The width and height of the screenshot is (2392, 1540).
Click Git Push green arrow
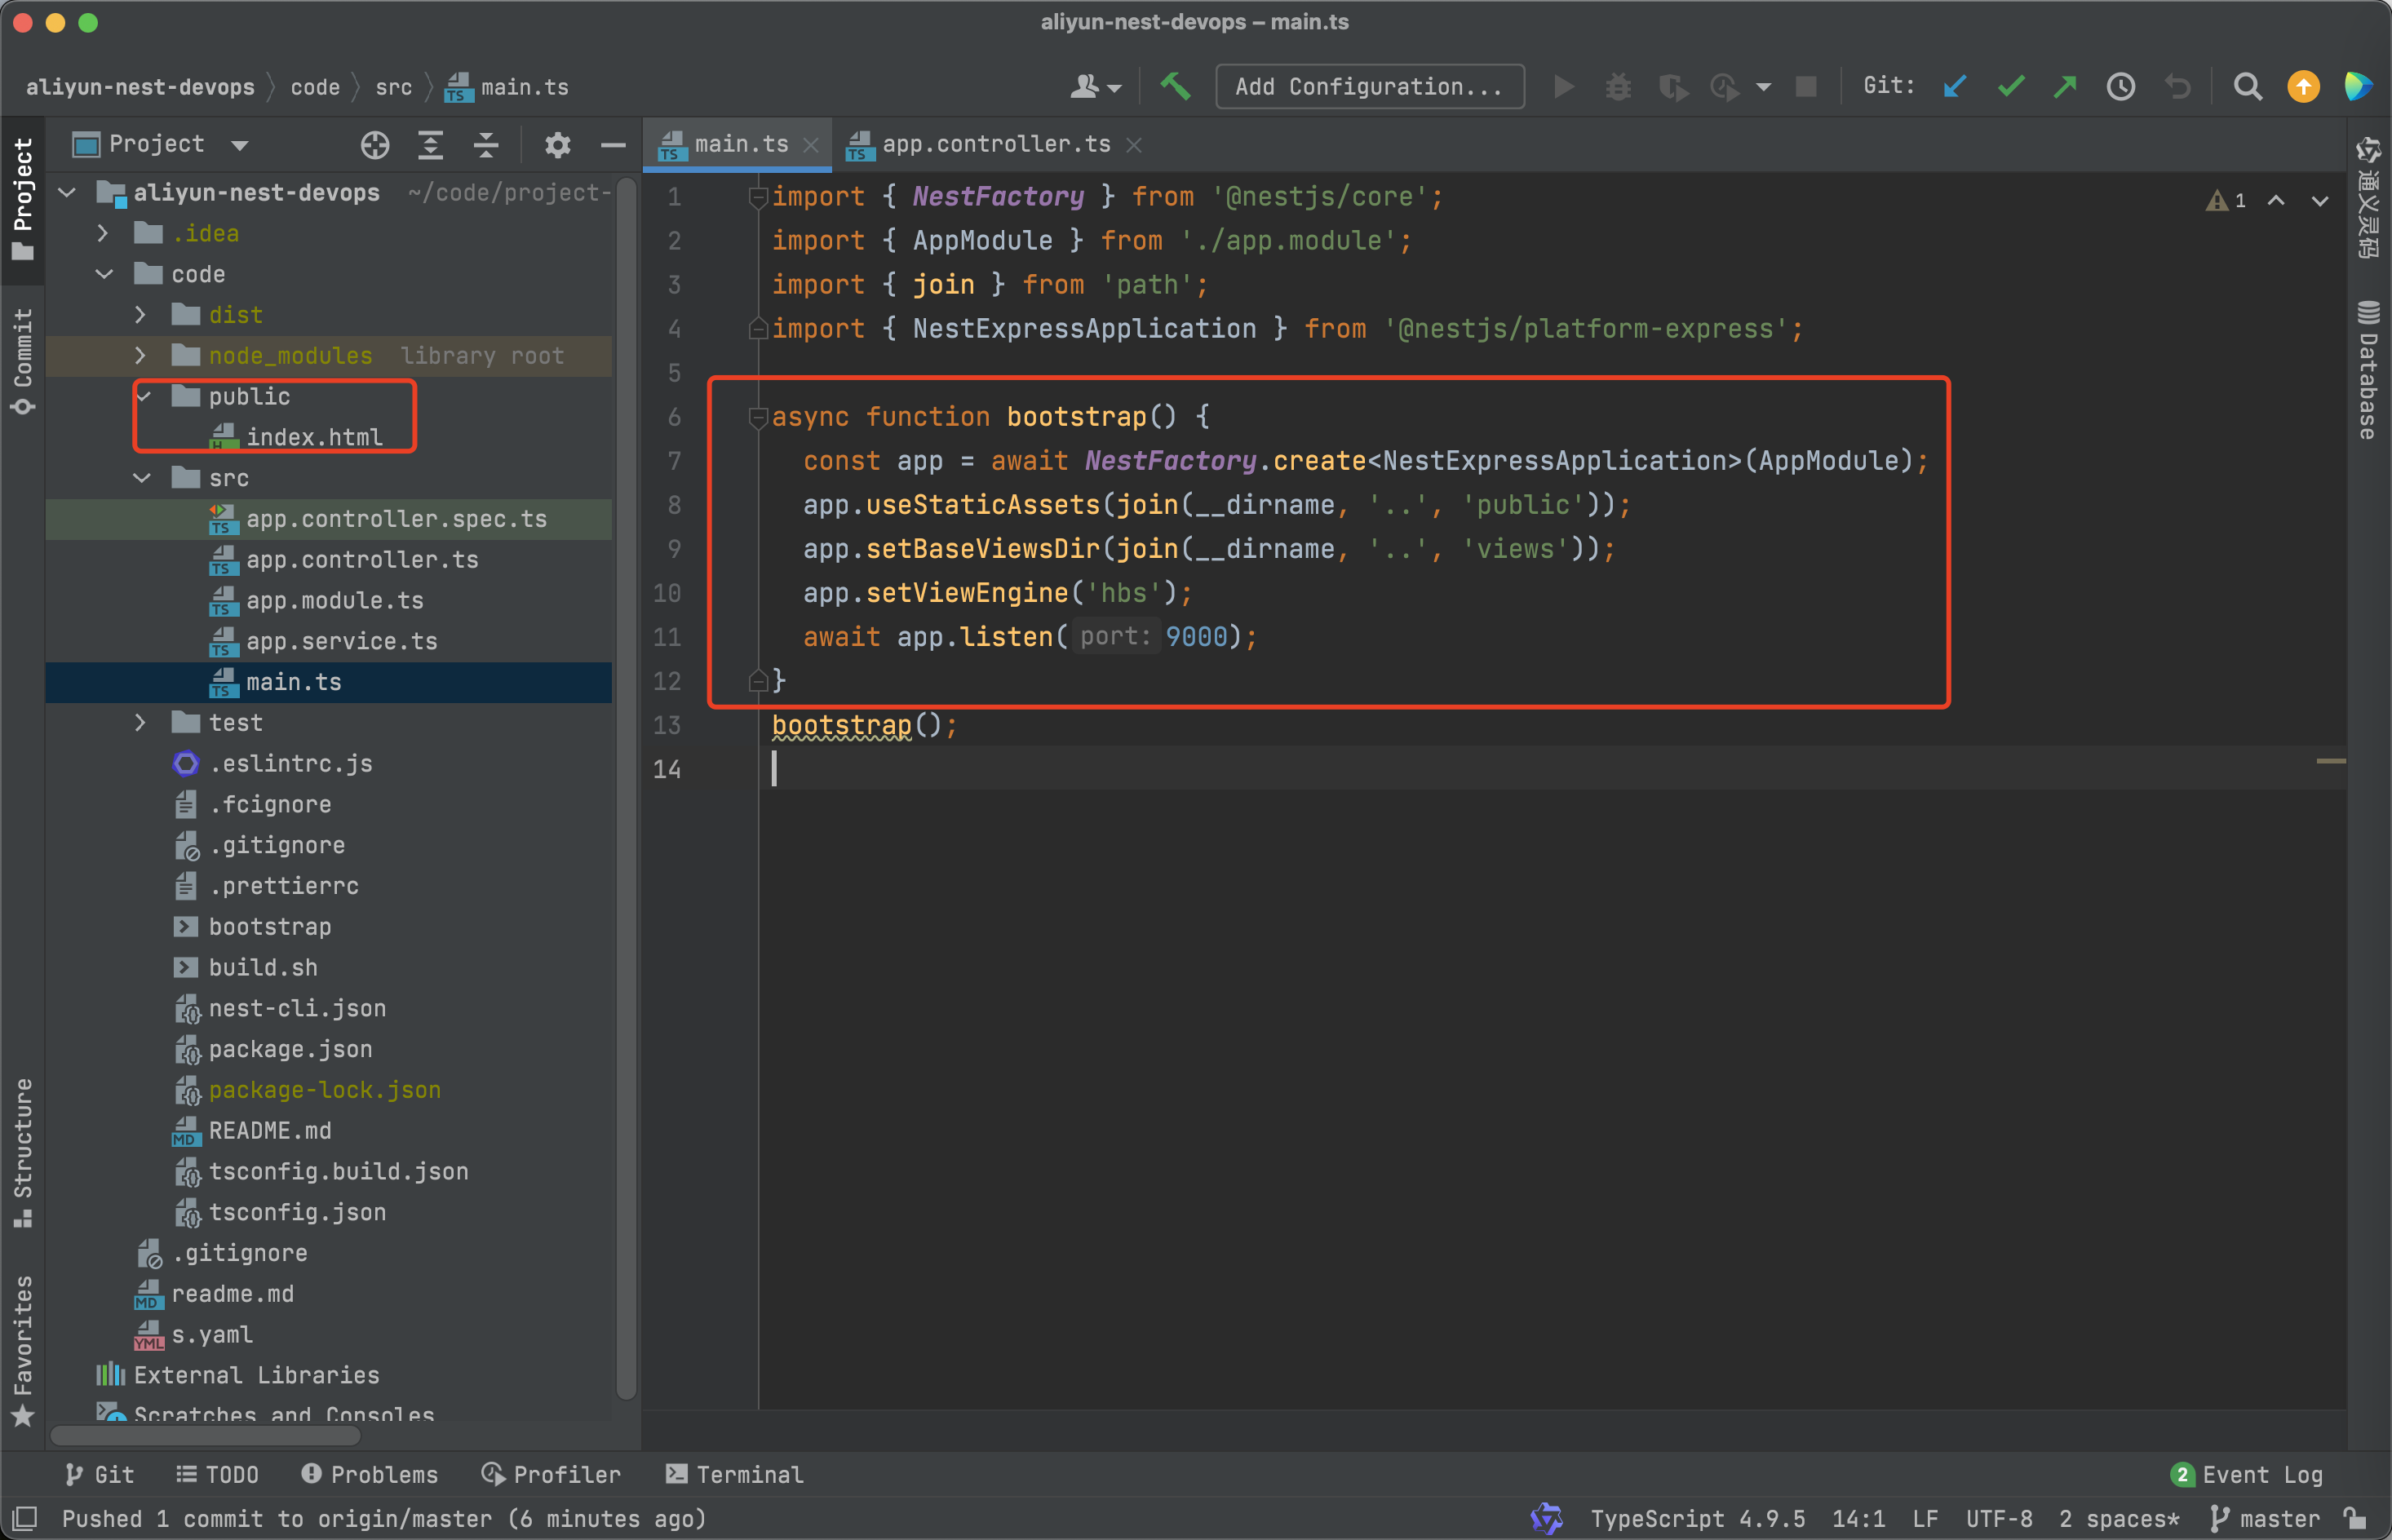coord(2065,87)
